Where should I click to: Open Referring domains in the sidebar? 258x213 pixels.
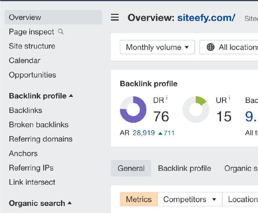click(x=41, y=139)
